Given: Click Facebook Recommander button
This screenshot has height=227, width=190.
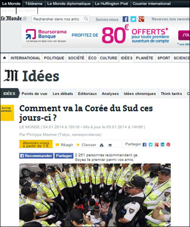Looking at the screenshot, I should point(36,156).
